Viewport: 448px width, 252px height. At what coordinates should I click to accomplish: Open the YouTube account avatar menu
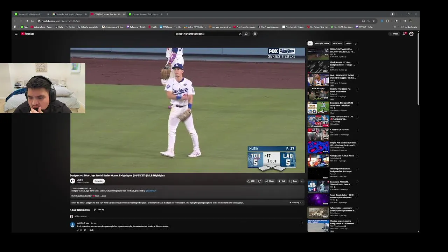pos(411,34)
